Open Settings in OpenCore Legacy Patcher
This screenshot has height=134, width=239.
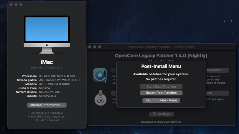coord(161,114)
